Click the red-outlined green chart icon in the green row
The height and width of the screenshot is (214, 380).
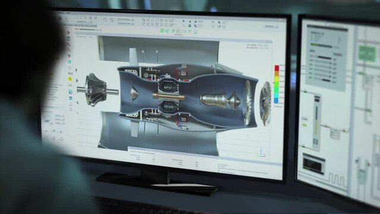pos(178,31)
